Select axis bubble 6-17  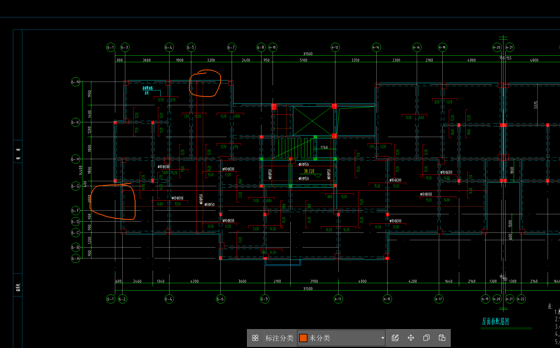coord(439,299)
